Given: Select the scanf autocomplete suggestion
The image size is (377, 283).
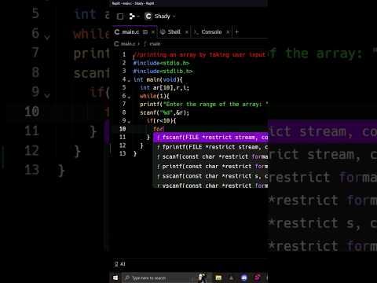Looking at the screenshot, I should pyautogui.click(x=210, y=156).
